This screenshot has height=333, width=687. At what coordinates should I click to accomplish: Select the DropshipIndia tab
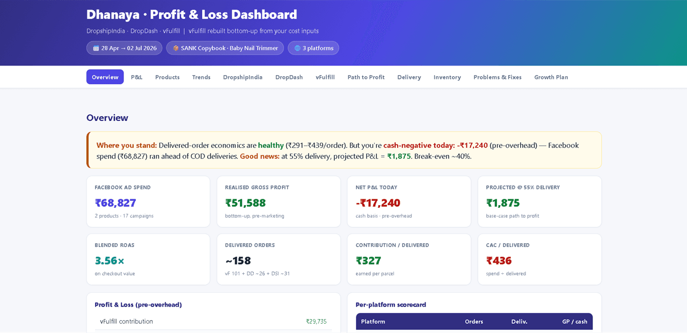pyautogui.click(x=243, y=77)
